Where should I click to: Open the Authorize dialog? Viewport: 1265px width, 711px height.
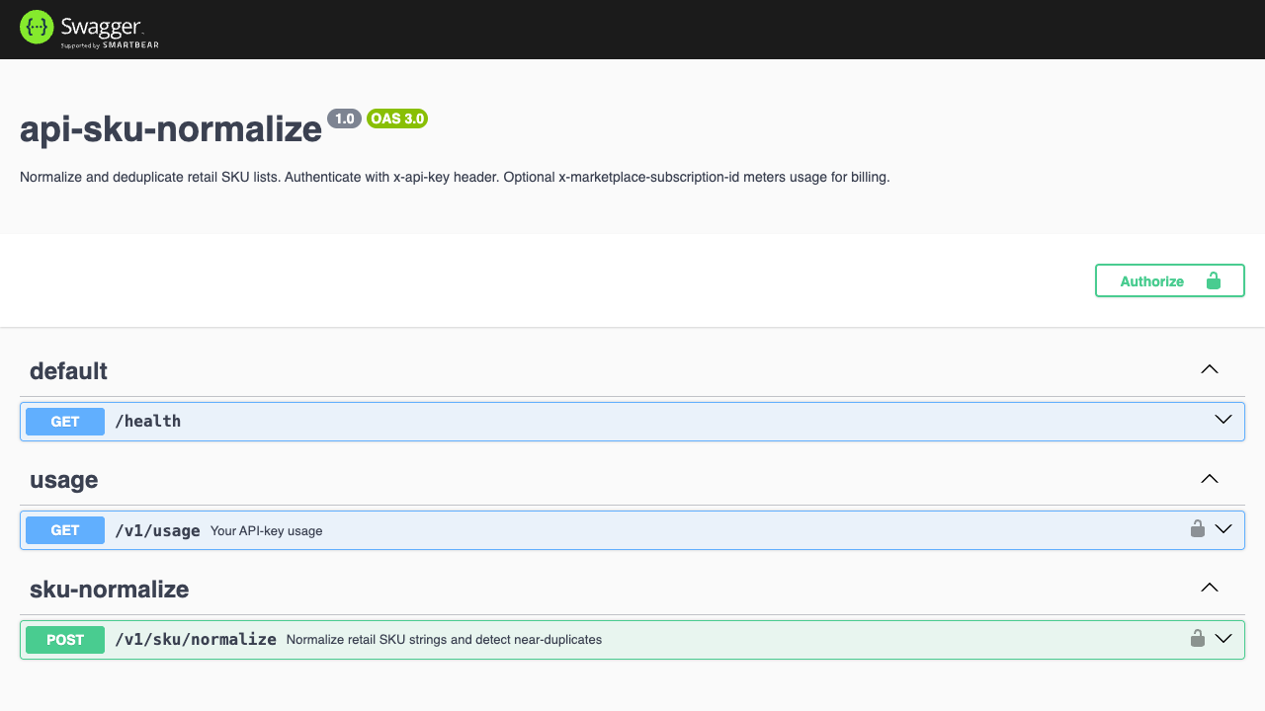click(1170, 280)
